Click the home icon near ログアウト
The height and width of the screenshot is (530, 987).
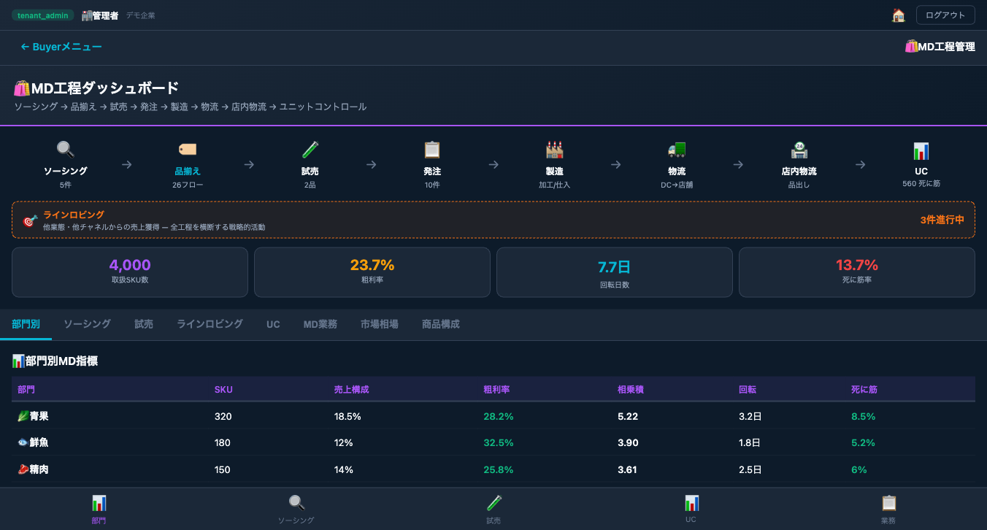(899, 15)
